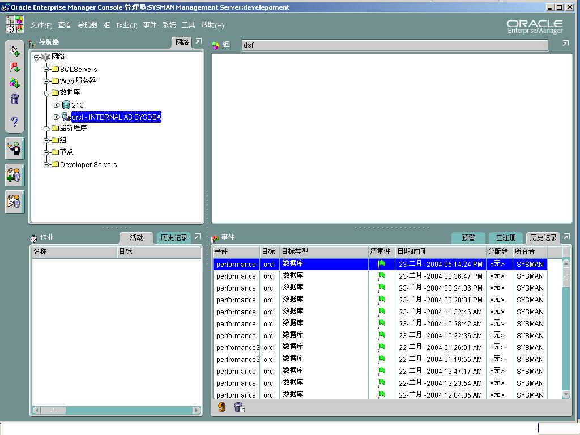The width and height of the screenshot is (580, 435).
Task: Select the events 历史记录 tab
Action: [543, 238]
